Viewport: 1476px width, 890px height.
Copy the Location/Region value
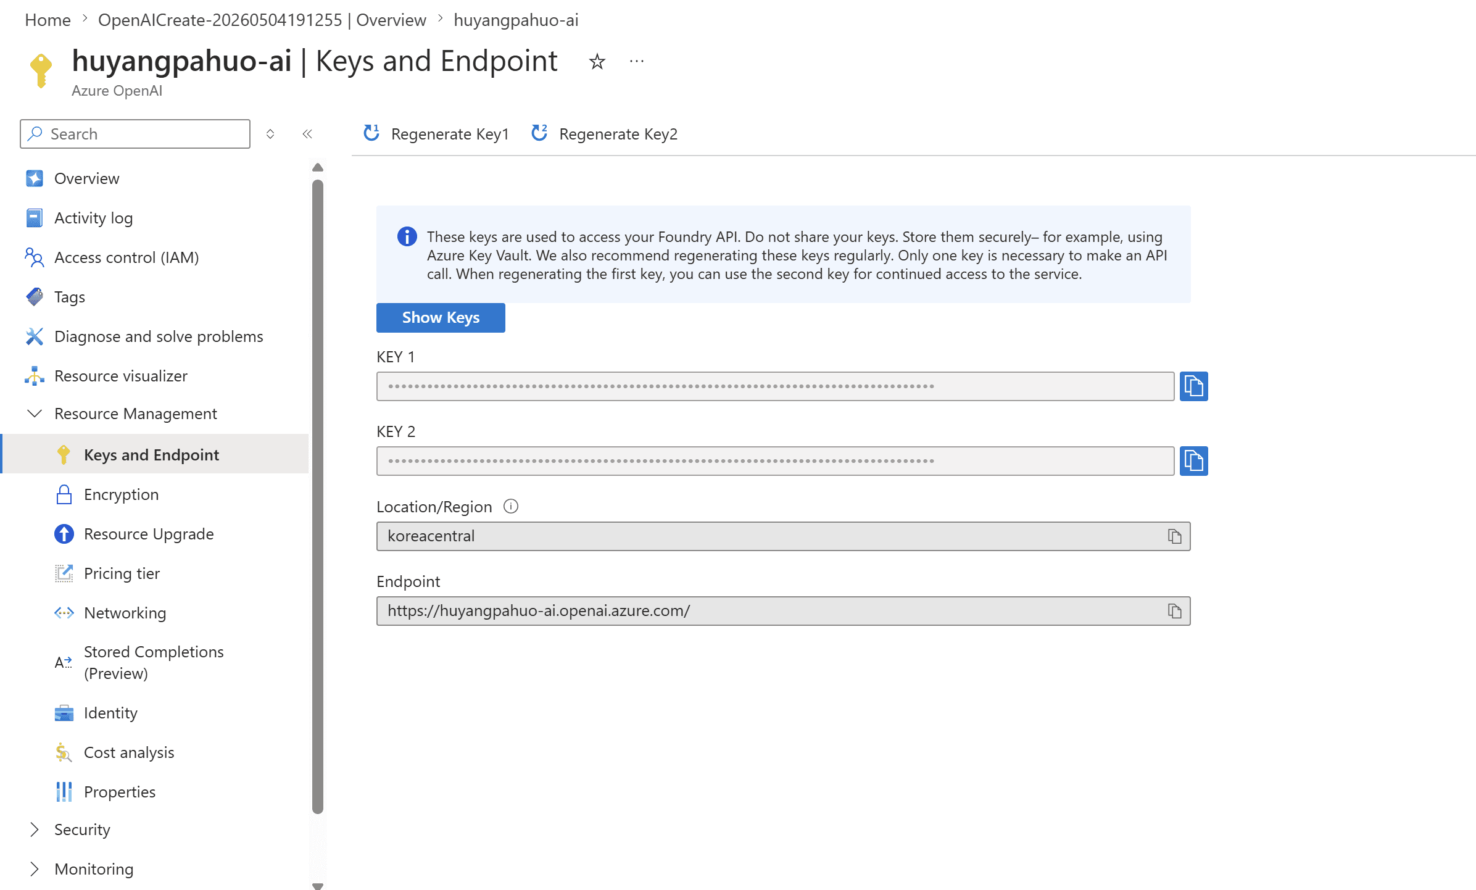click(x=1174, y=536)
